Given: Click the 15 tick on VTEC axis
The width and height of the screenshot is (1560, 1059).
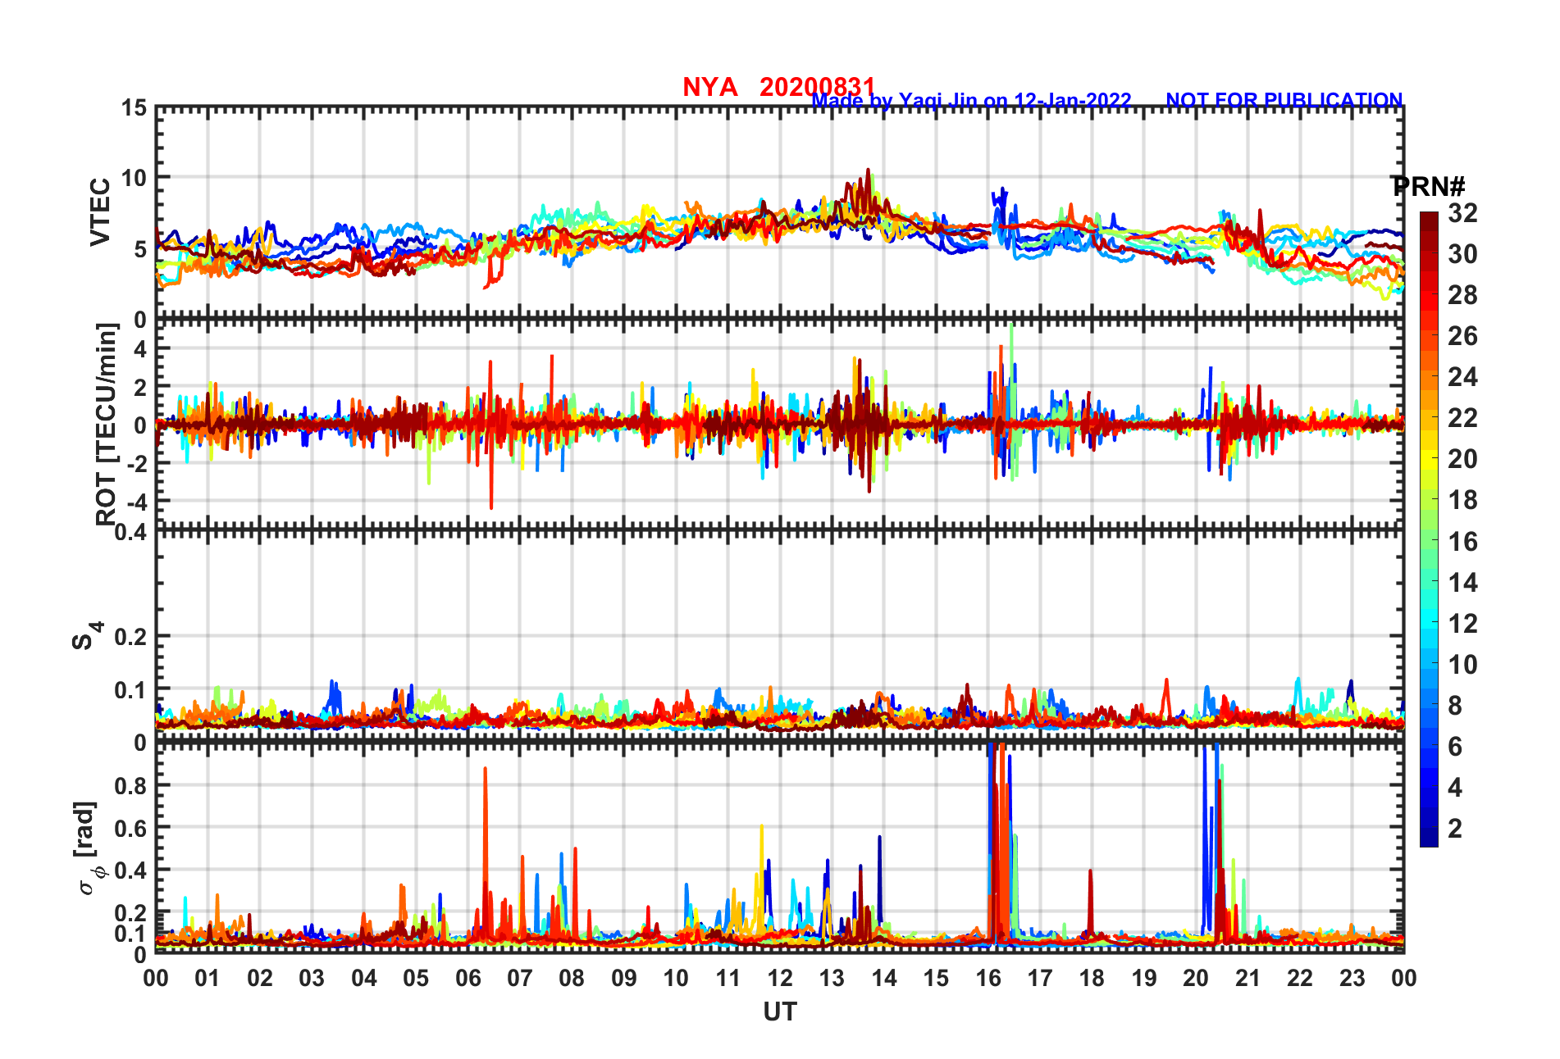Looking at the screenshot, I should pyautogui.click(x=134, y=108).
